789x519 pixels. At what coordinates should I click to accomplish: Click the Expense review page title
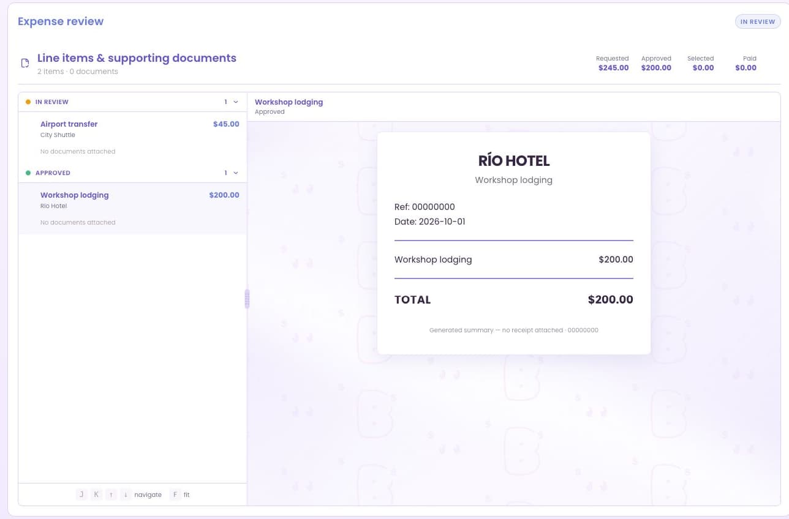click(x=61, y=21)
